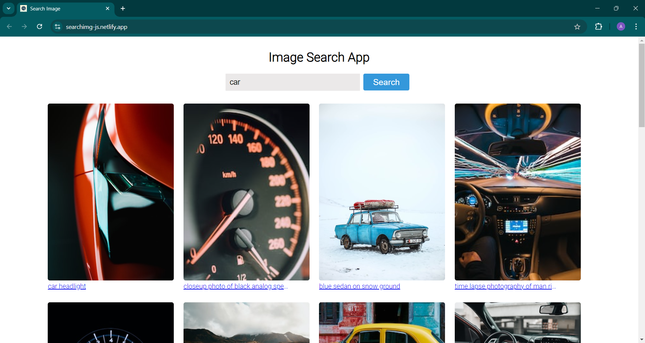Open Chrome three-dot menu
The height and width of the screenshot is (343, 645).
pos(636,27)
